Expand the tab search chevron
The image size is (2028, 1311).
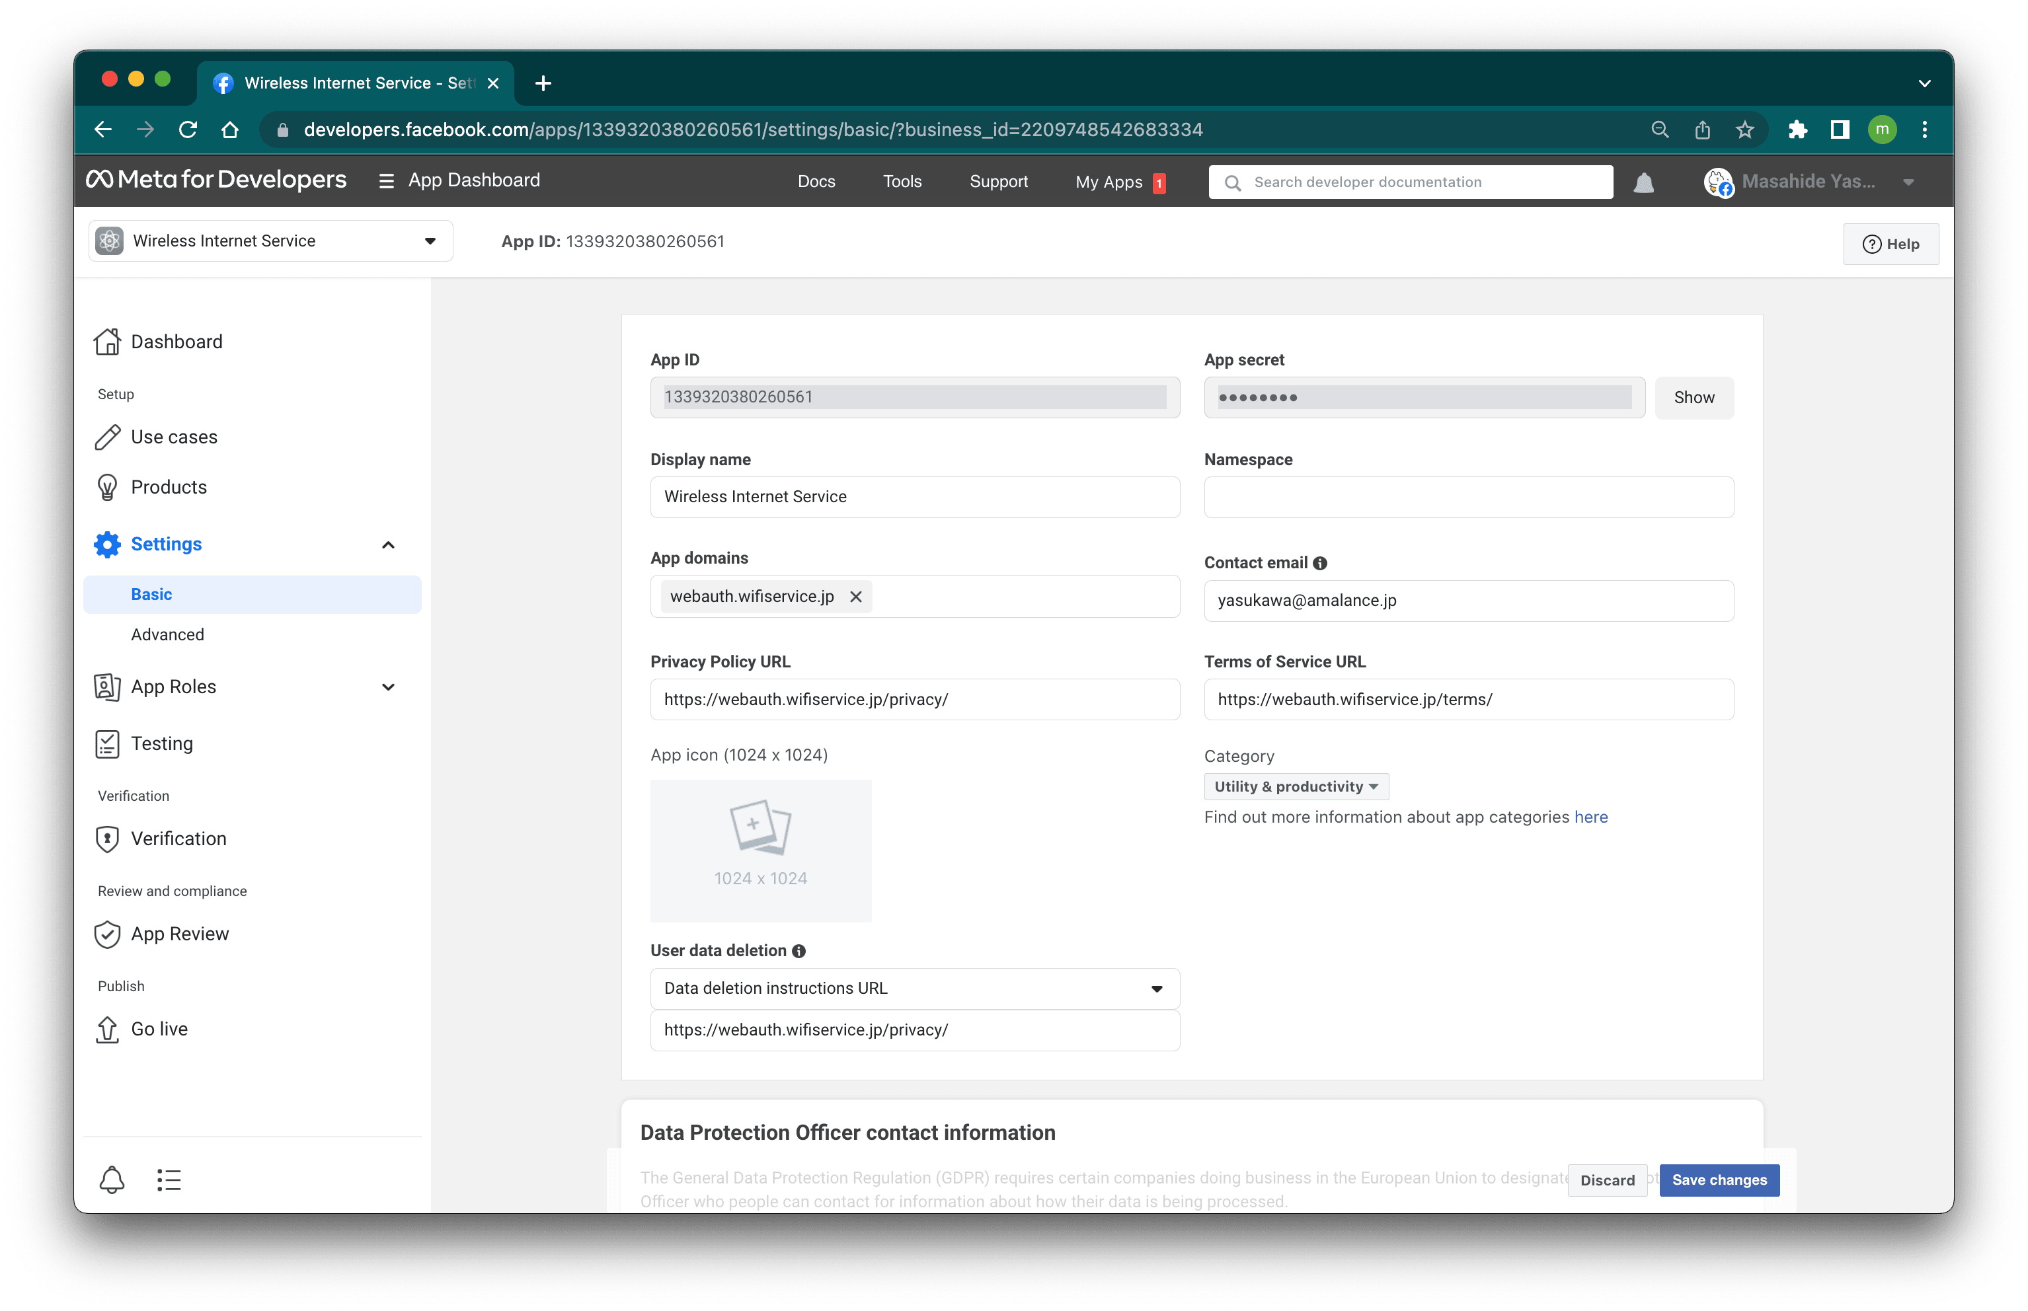click(1924, 83)
